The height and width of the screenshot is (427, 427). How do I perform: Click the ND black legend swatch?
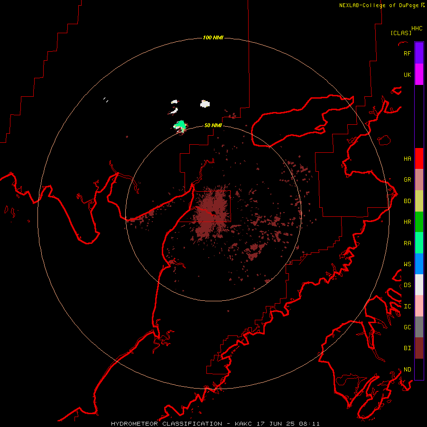coord(419,369)
